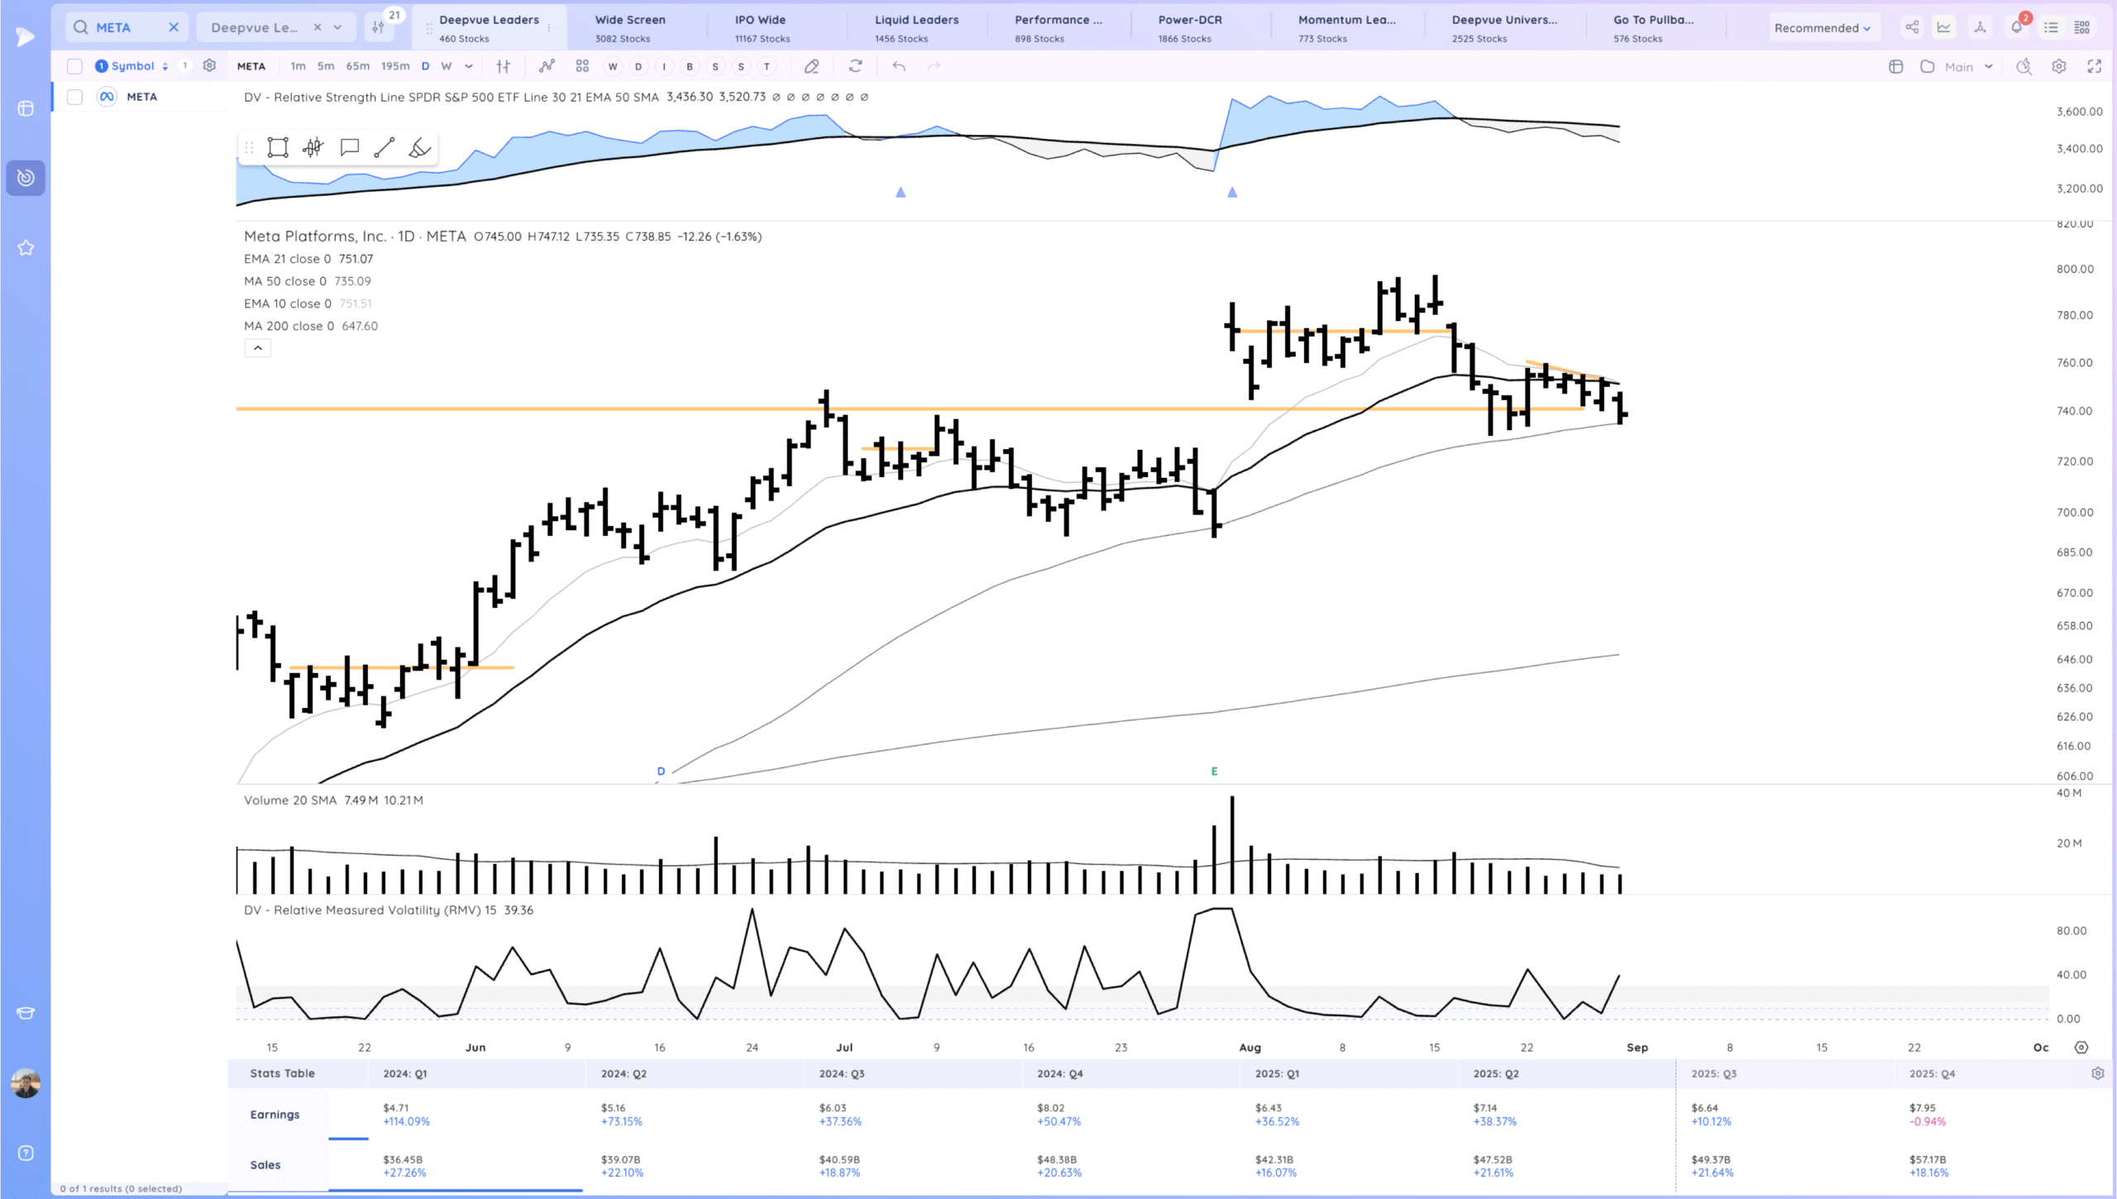Select the 195m timeframe
The image size is (2117, 1199).
pos(394,66)
